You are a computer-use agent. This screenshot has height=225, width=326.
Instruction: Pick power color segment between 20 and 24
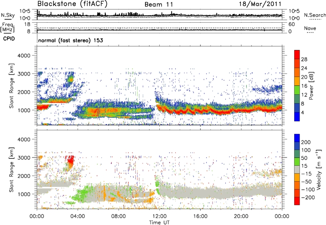pyautogui.click(x=297, y=72)
